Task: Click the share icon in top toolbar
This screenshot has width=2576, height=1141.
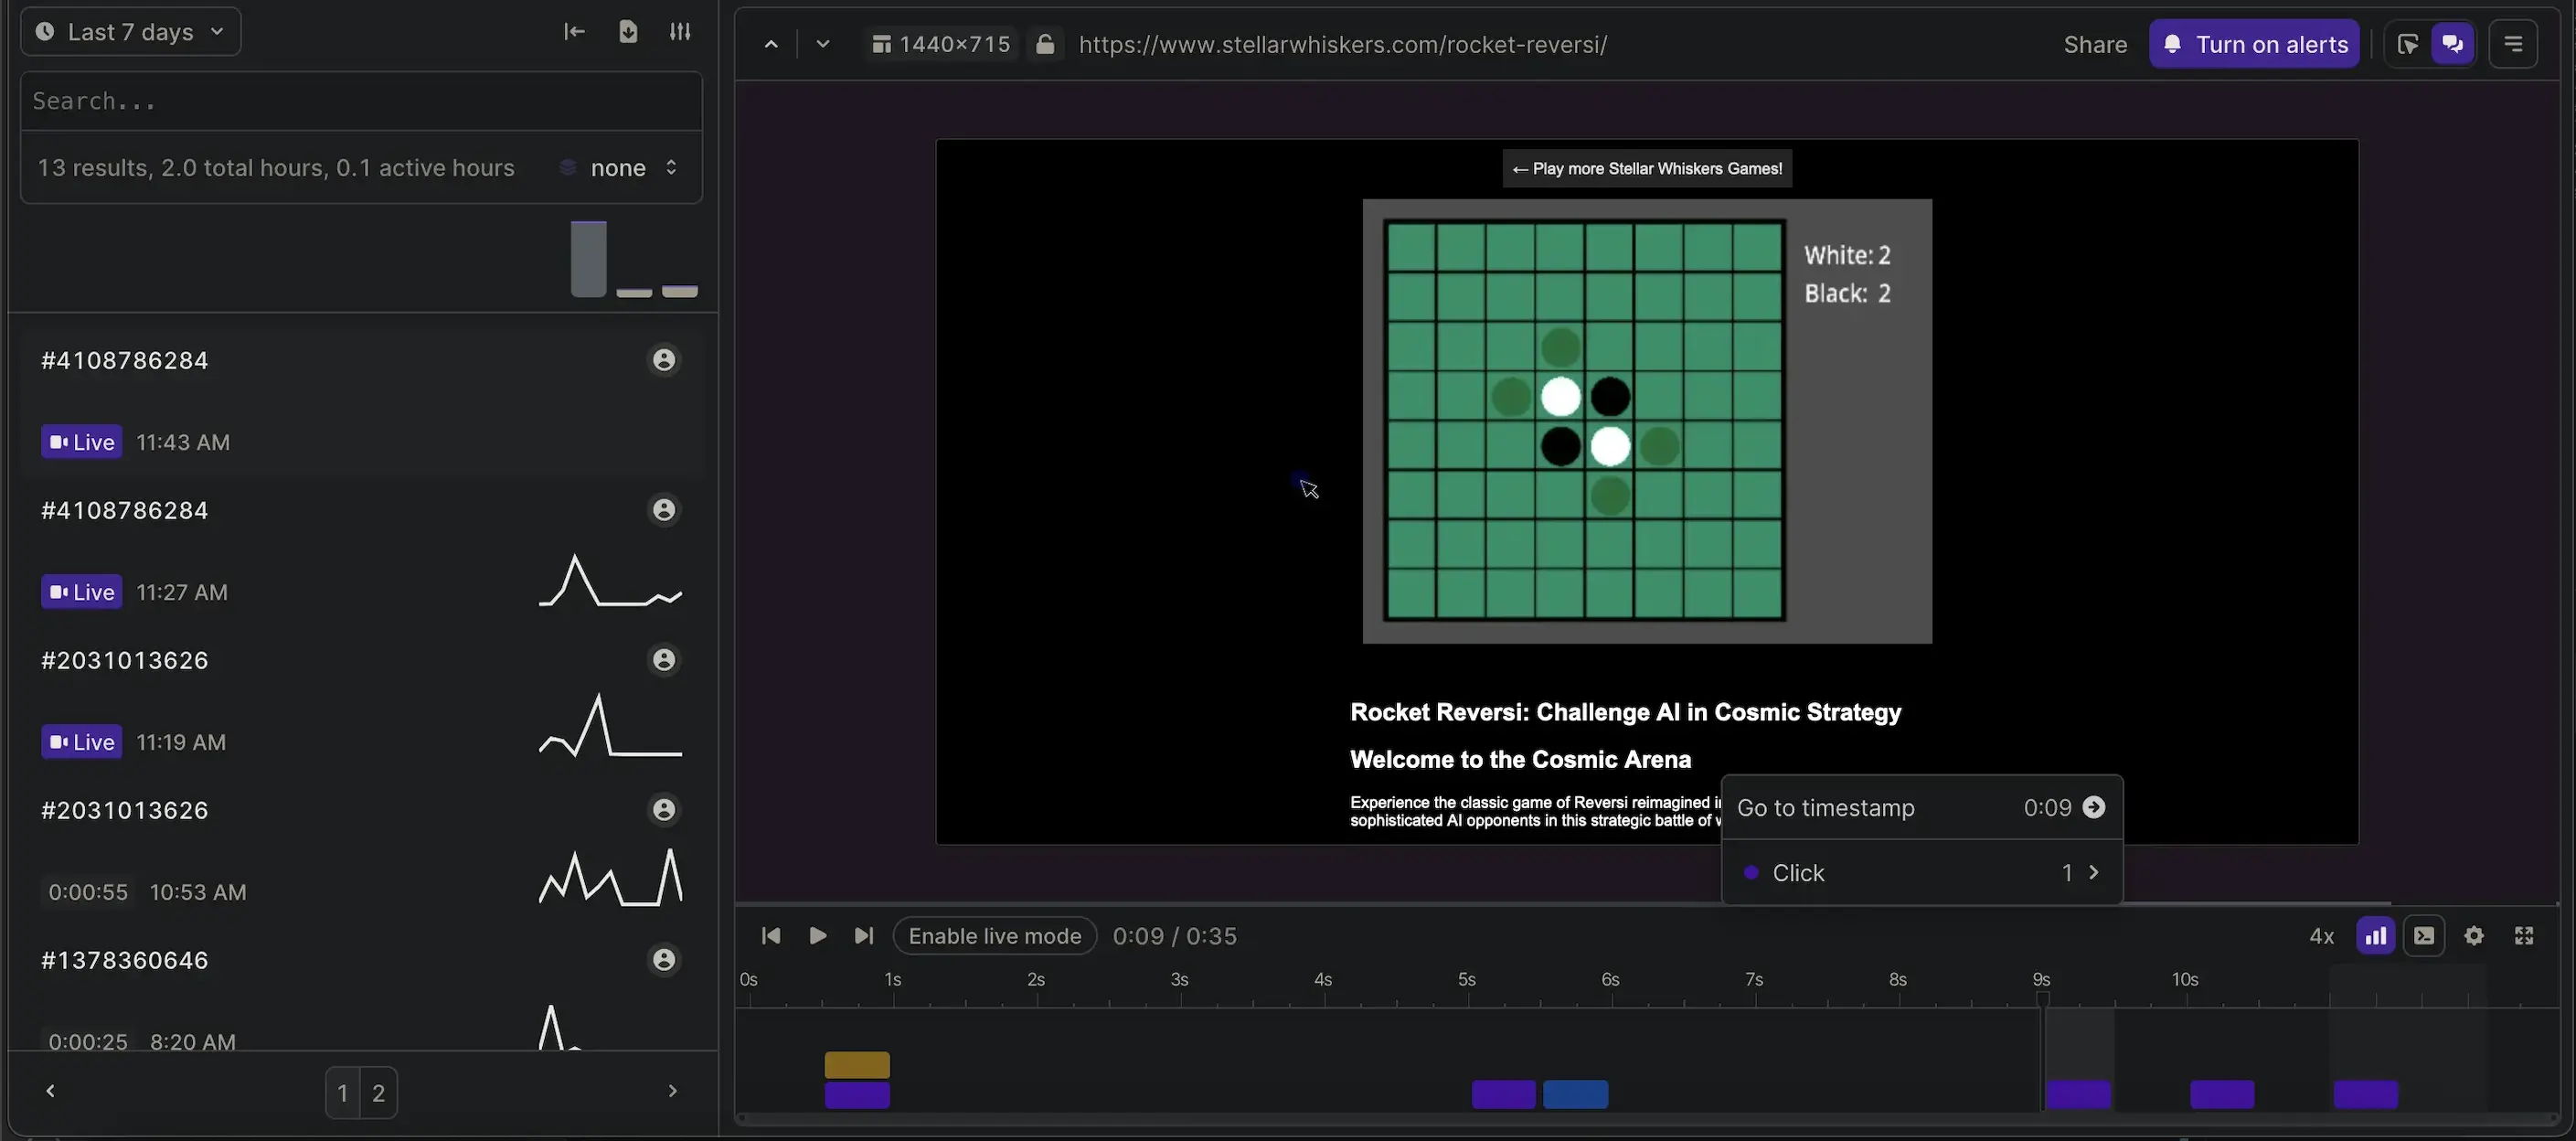Action: click(2096, 41)
